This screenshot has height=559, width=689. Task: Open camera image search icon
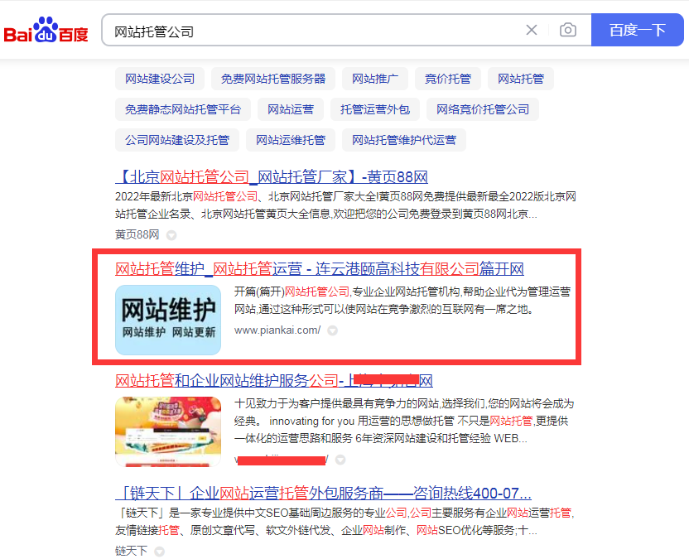[568, 30]
